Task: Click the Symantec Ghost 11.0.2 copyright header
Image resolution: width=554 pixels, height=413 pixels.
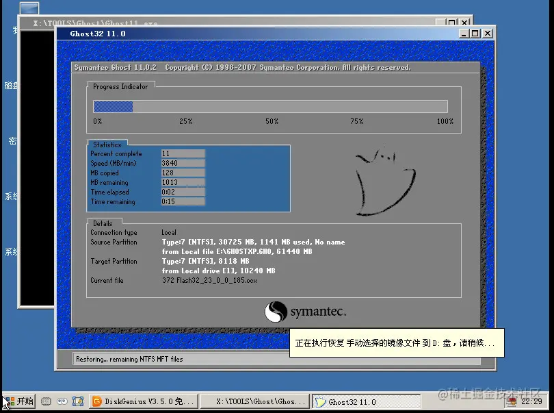Action: [242, 68]
